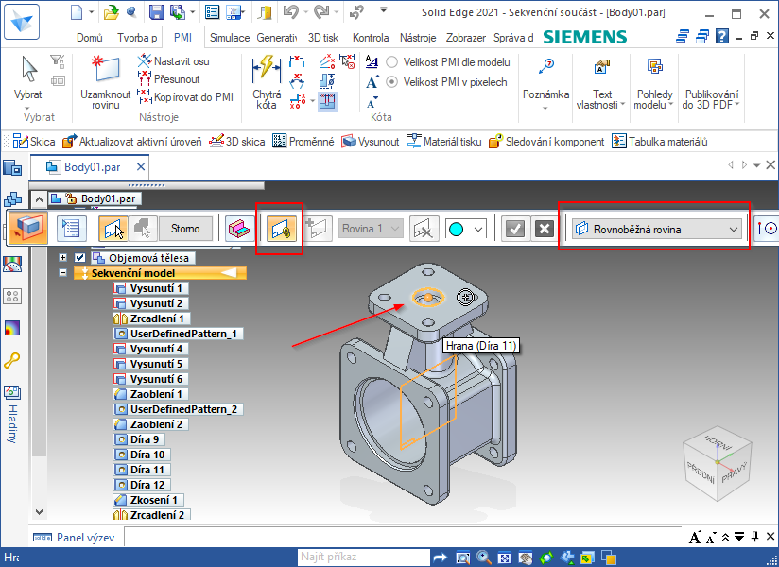Image resolution: width=779 pixels, height=567 pixels.
Task: Toggle the Objemová tělesa checkbox
Action: (x=79, y=258)
